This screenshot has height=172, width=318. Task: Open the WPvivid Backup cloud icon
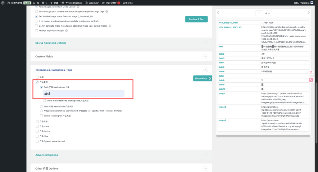coord(63,2)
